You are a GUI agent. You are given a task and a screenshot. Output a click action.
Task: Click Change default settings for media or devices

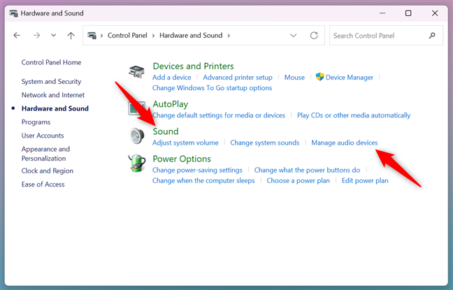[x=219, y=115]
